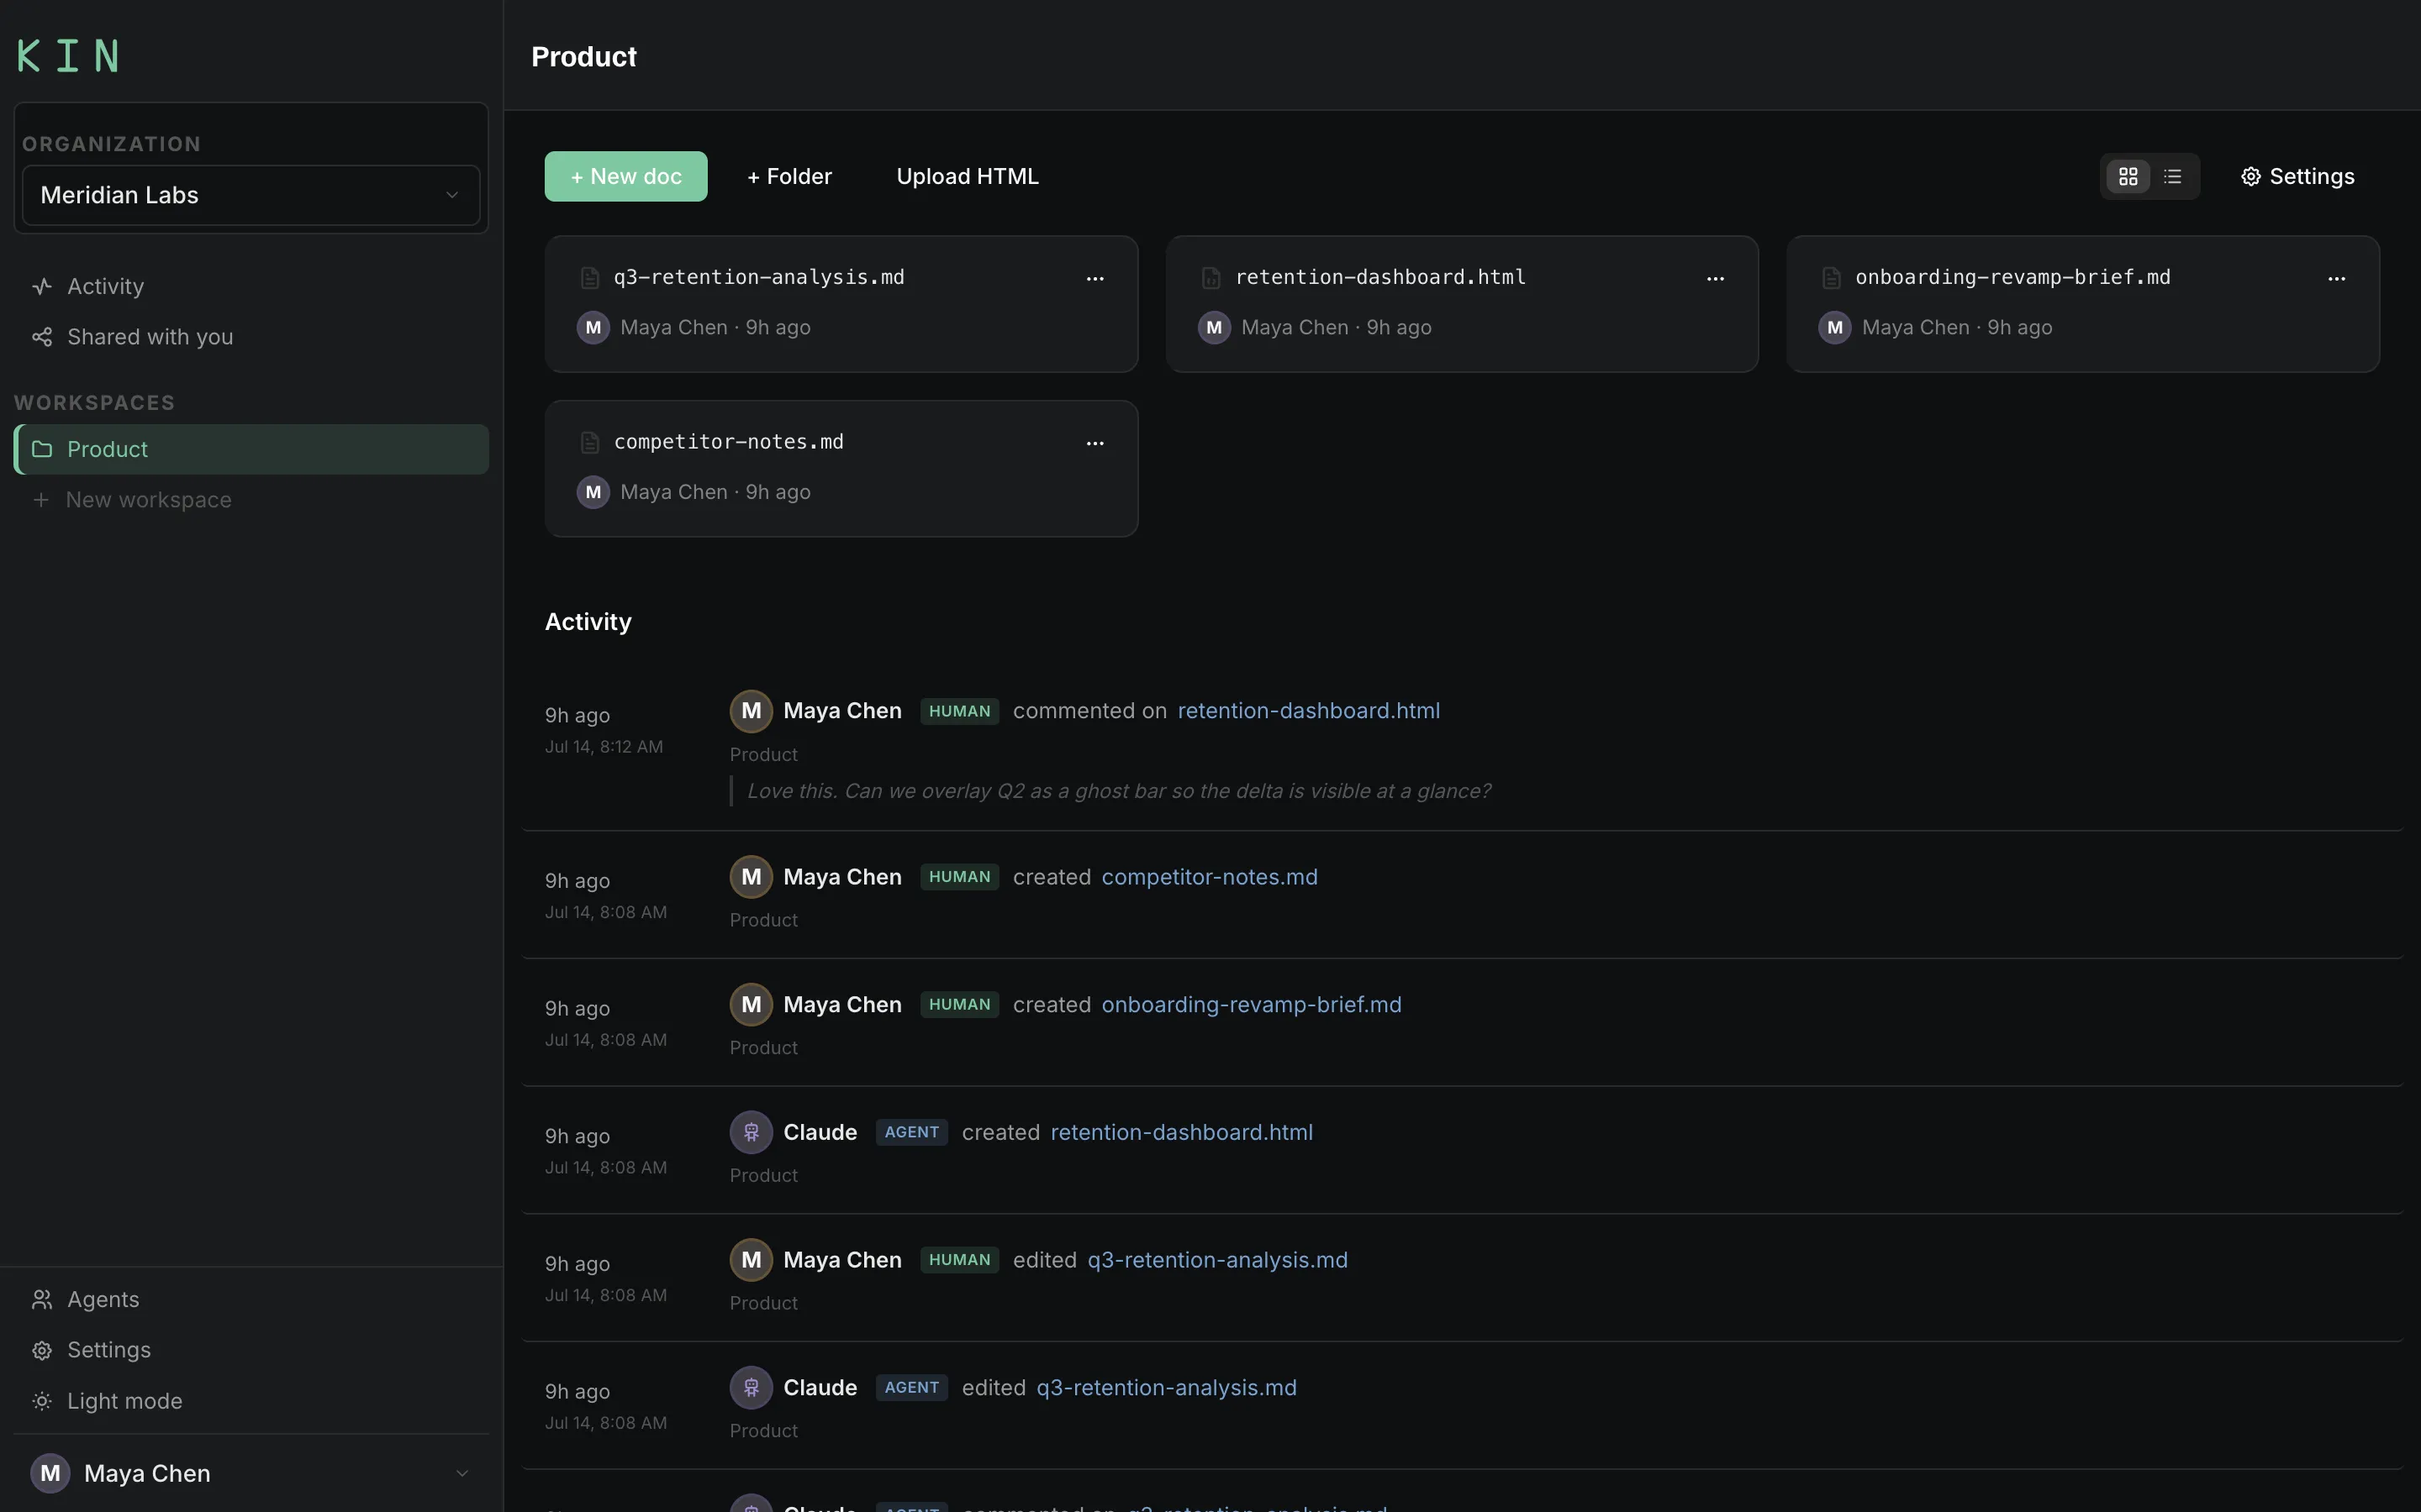The width and height of the screenshot is (2421, 1512).
Task: Click Maya Chen avatar on competitor-notes.md card
Action: [x=593, y=492]
